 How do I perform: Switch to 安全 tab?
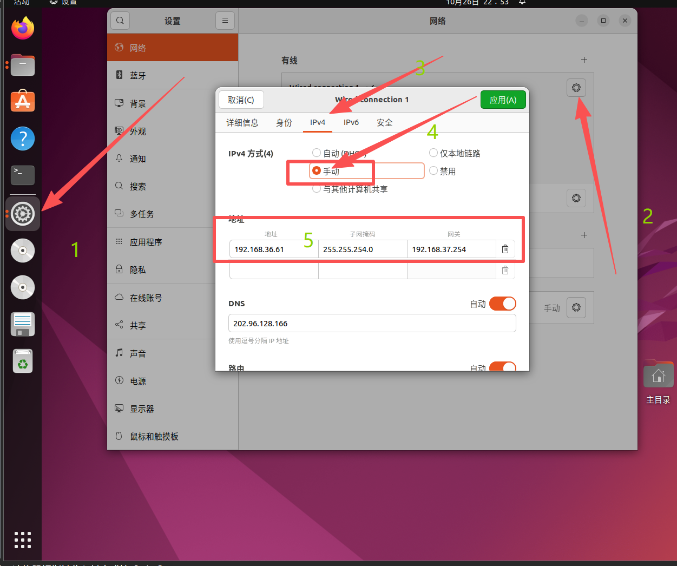pos(385,123)
